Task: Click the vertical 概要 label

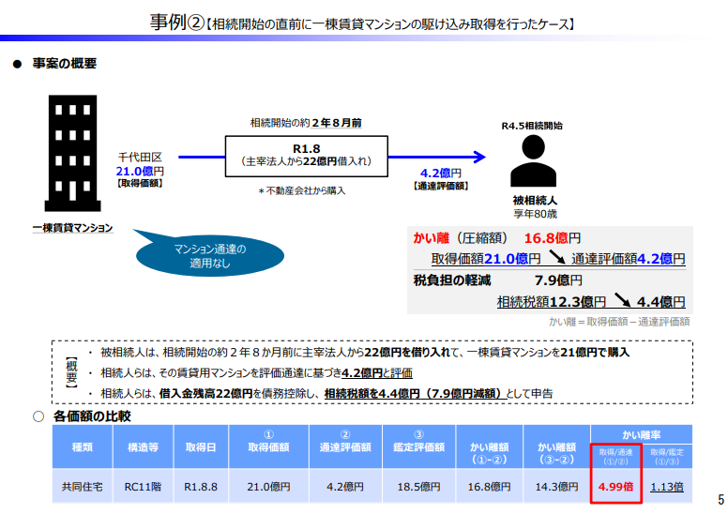Action: click(x=70, y=370)
